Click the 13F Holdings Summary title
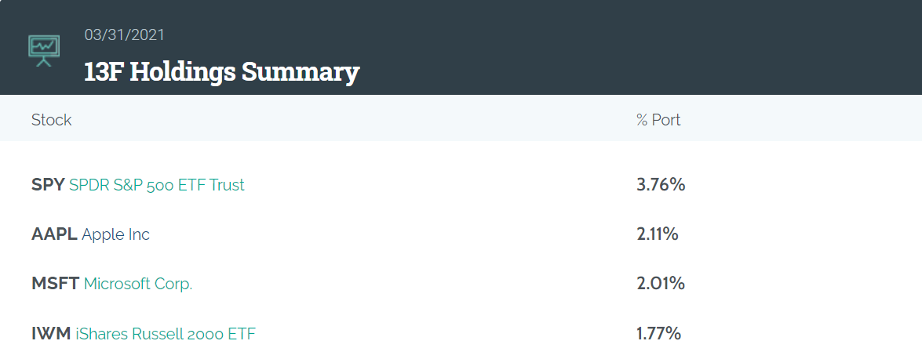The width and height of the screenshot is (922, 359). coord(222,71)
